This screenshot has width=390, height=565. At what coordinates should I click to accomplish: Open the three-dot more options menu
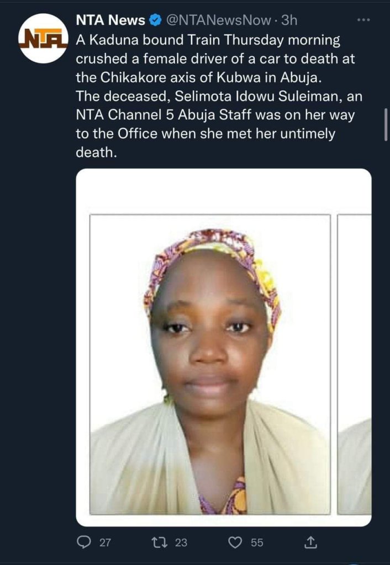363,20
